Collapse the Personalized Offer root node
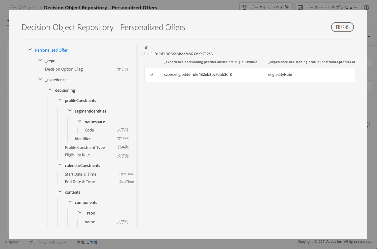The image size is (377, 249). coord(30,50)
